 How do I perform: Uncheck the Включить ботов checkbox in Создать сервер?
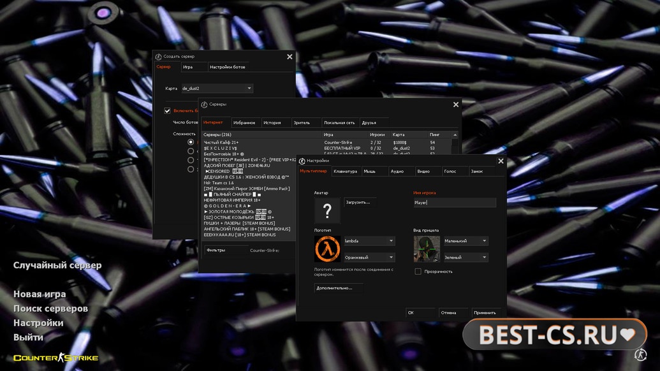tap(167, 111)
